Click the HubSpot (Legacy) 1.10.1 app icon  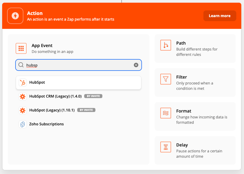(x=23, y=110)
